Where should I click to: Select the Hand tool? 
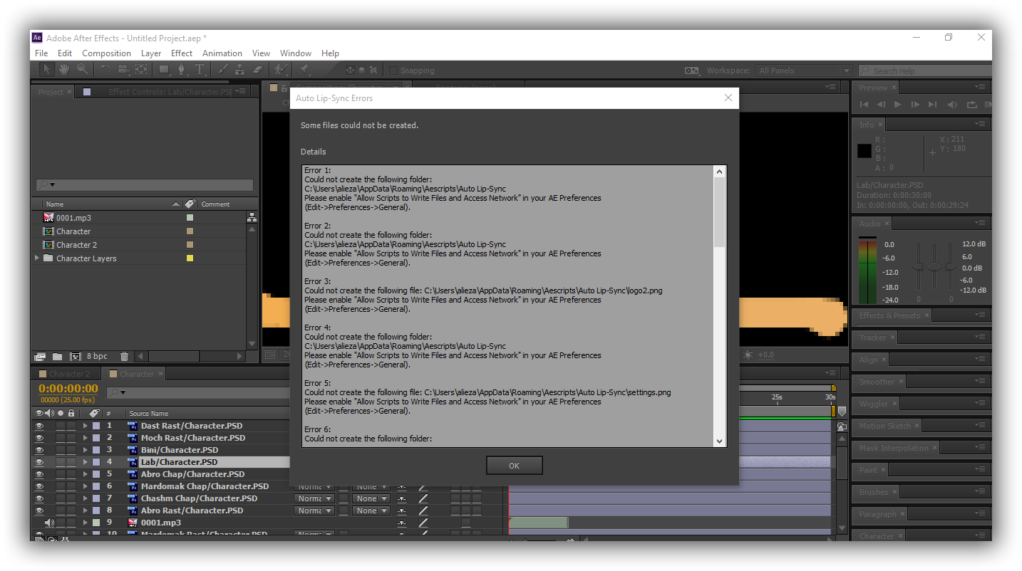click(x=64, y=69)
